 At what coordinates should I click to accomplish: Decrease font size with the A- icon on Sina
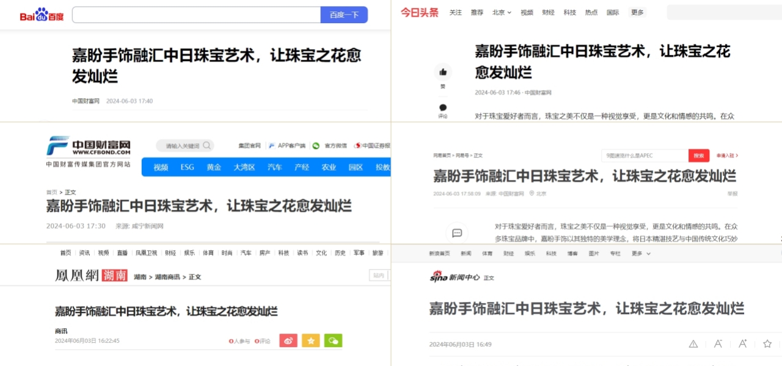pos(718,343)
